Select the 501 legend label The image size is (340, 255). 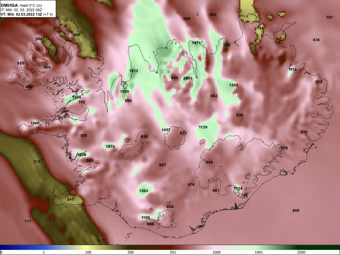point(173,252)
